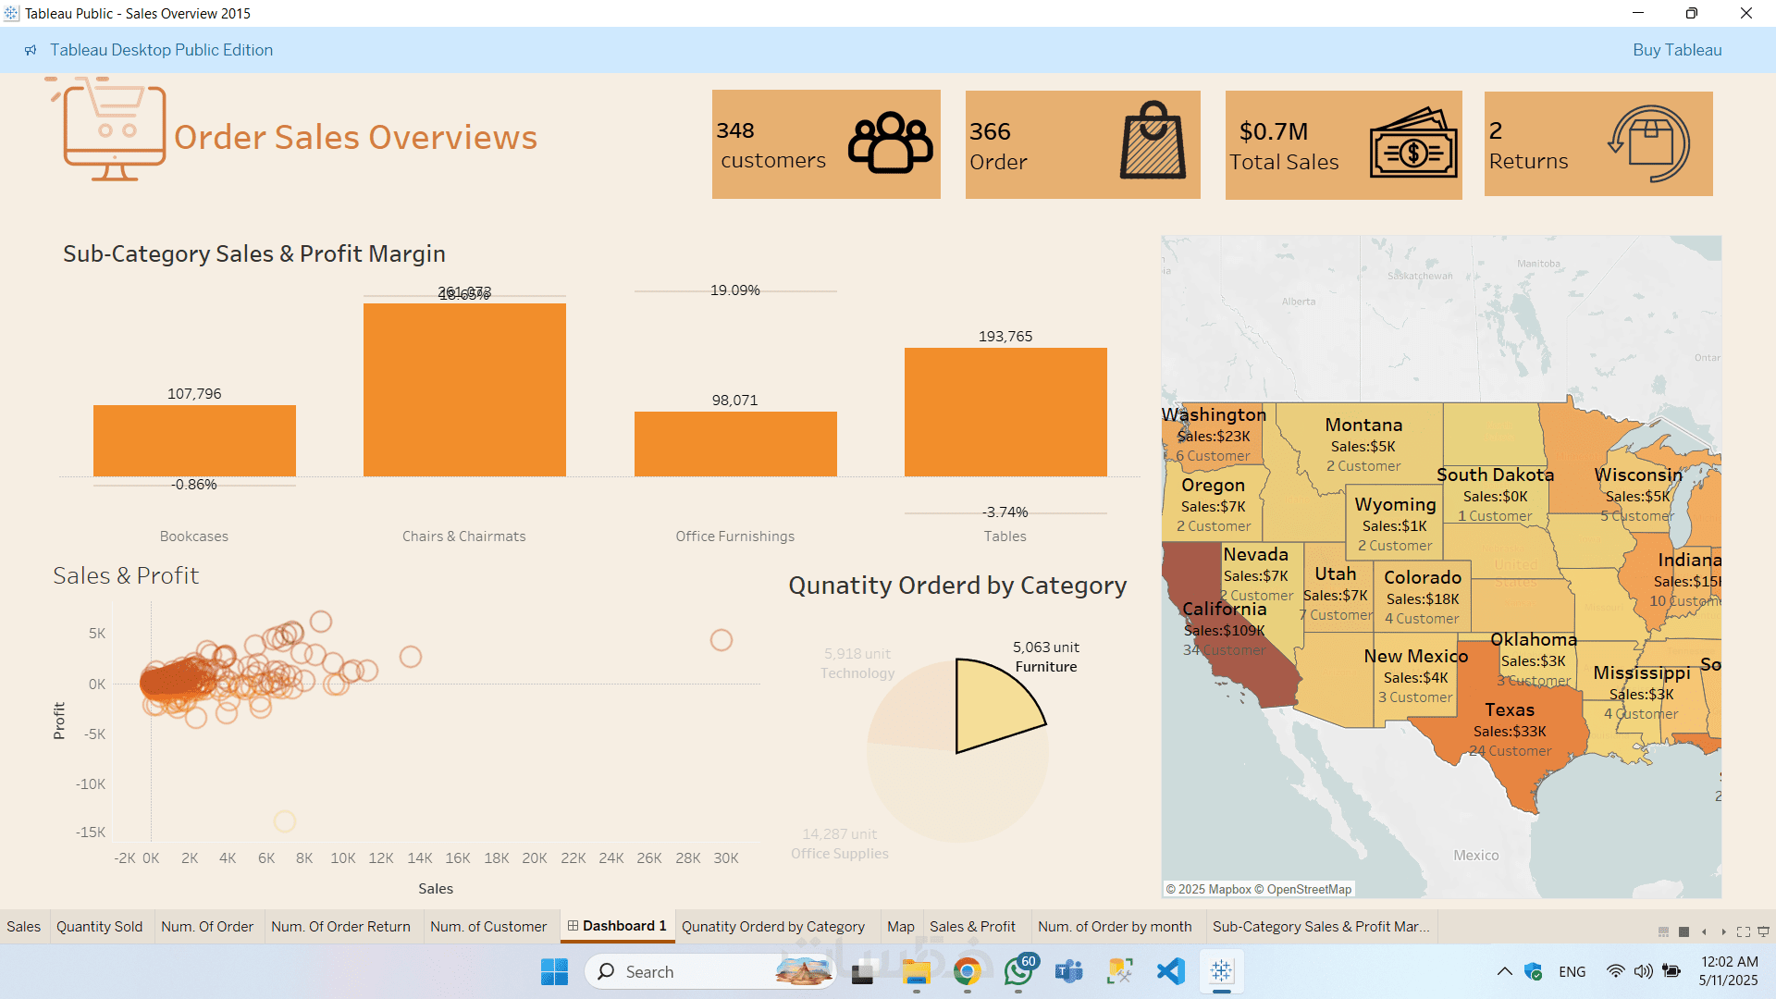Screen dimensions: 1776x999
Task: Click the Tableau taskbar icon
Action: tap(1221, 971)
